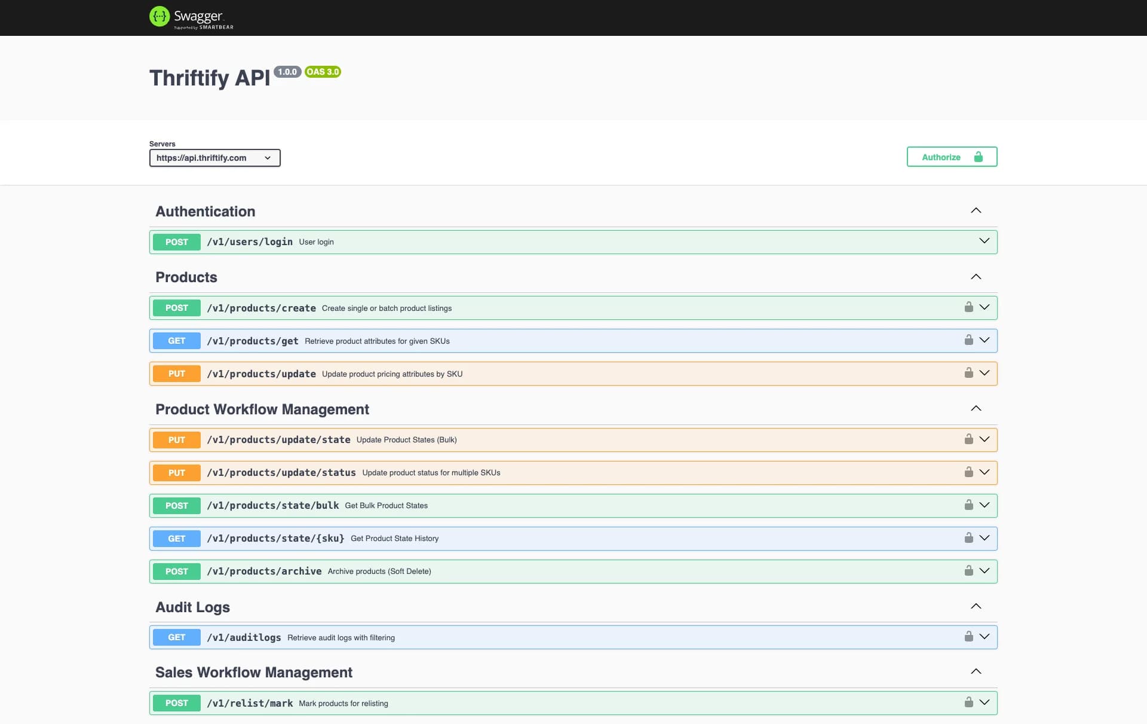This screenshot has width=1147, height=724.
Task: Click the Products section heading
Action: pyautogui.click(x=186, y=277)
